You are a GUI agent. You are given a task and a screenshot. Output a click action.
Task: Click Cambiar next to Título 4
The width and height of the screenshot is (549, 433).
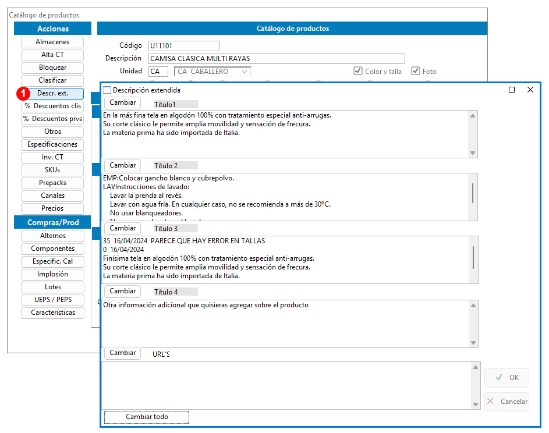click(x=122, y=291)
